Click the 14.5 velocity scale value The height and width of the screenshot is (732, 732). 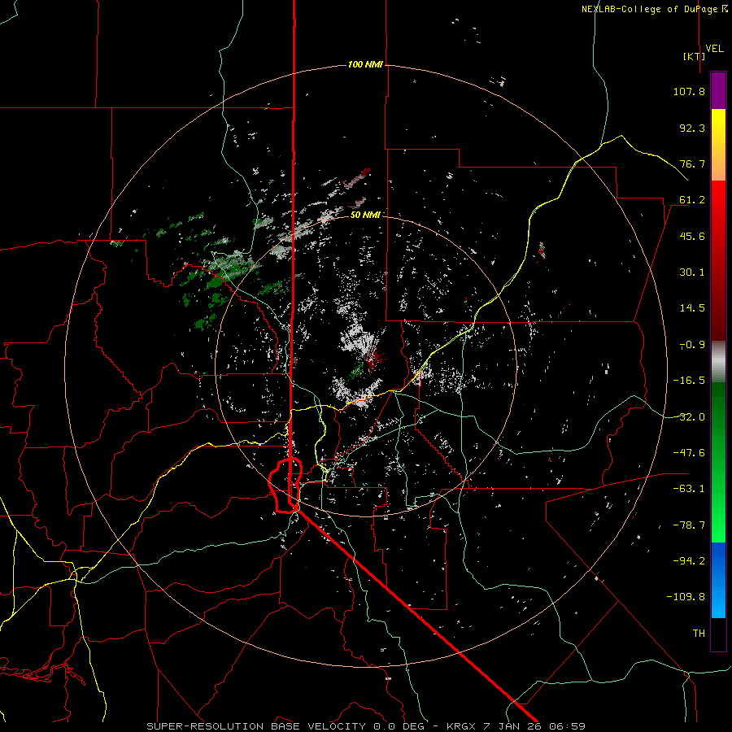tap(692, 308)
